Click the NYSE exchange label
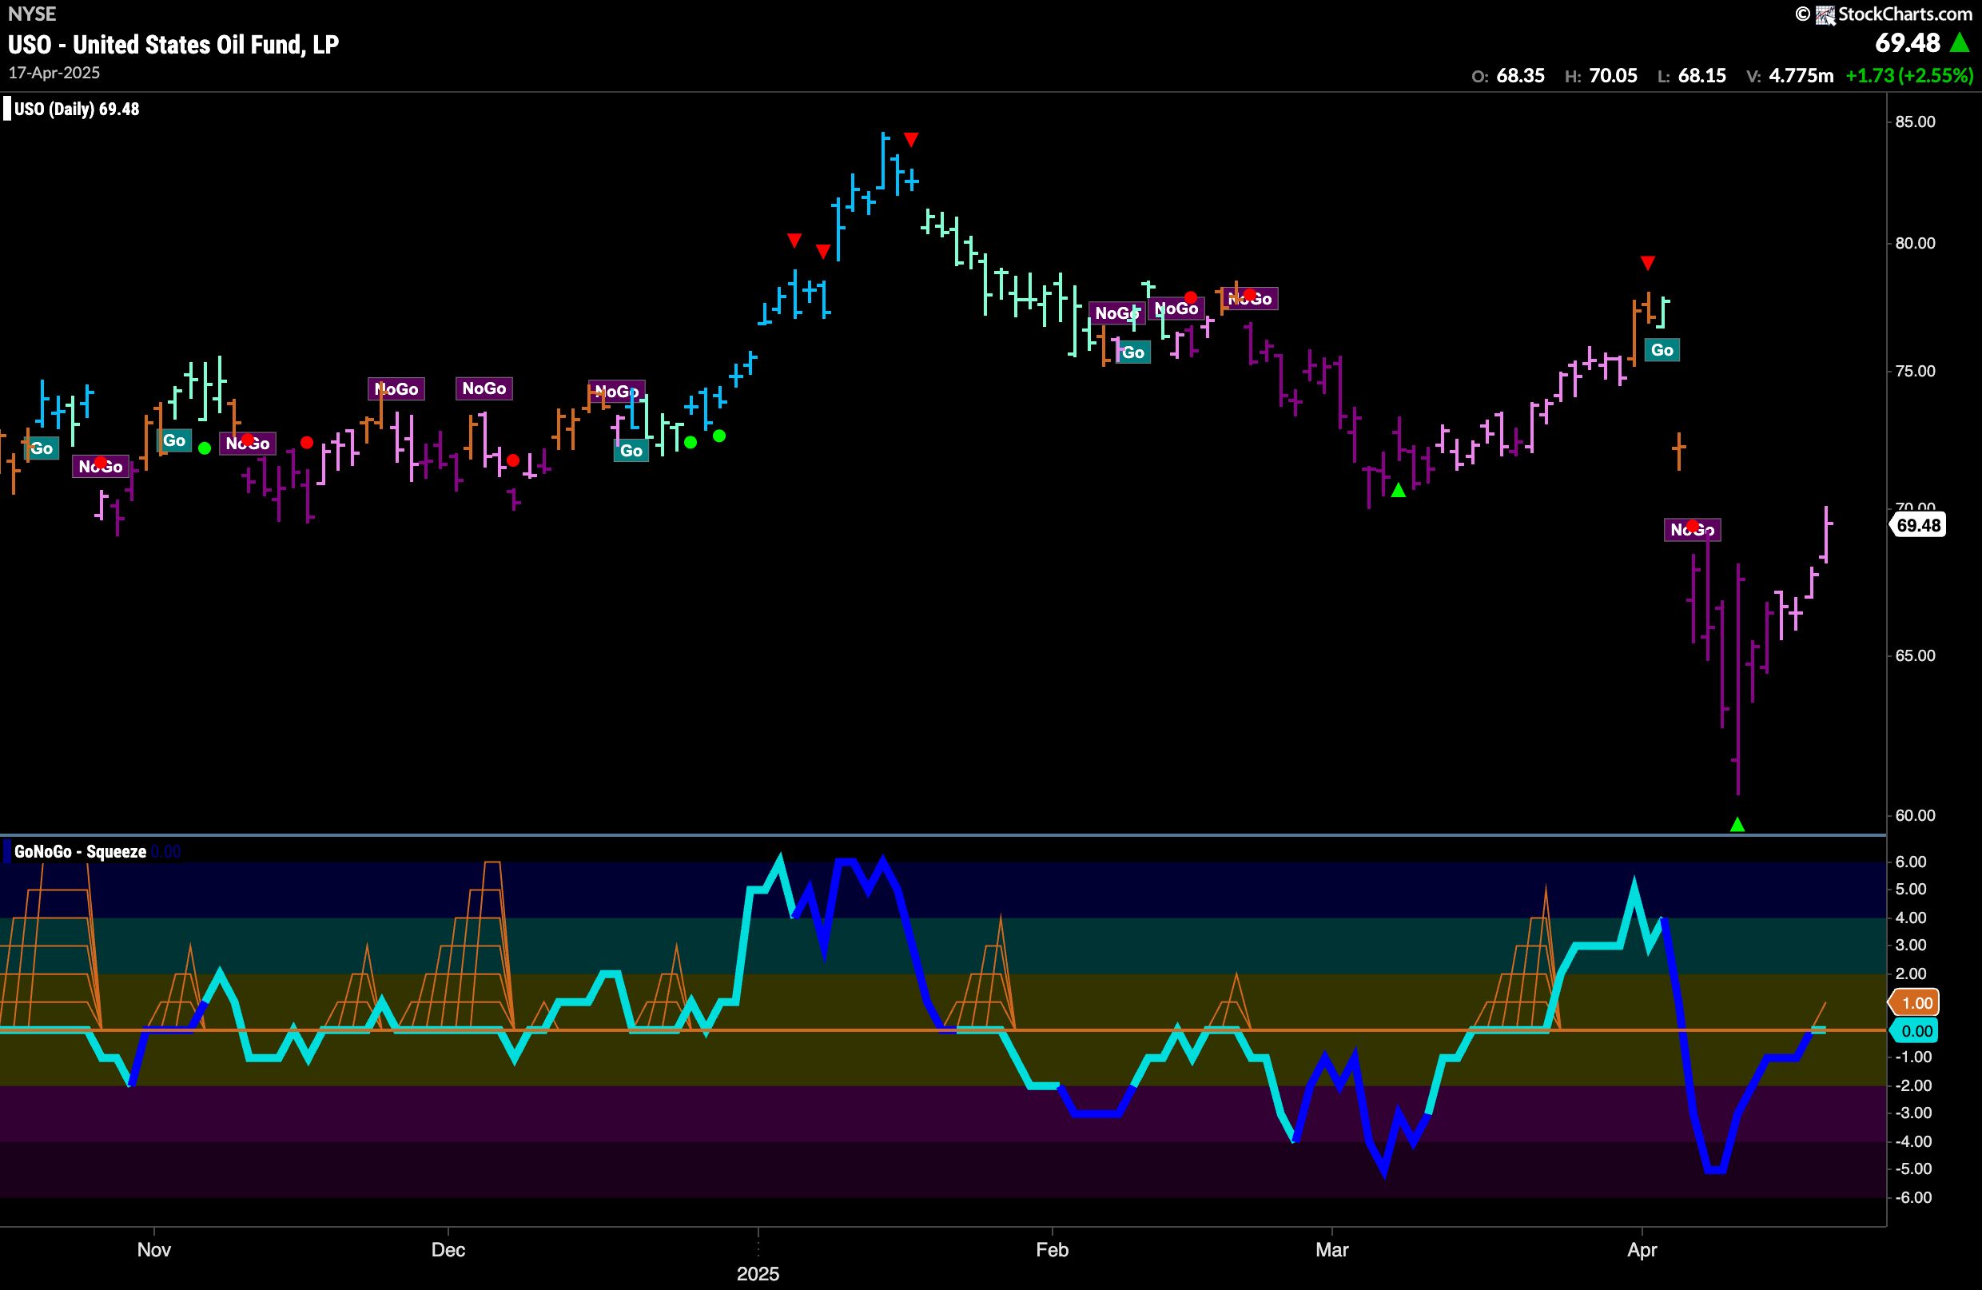 click(32, 14)
